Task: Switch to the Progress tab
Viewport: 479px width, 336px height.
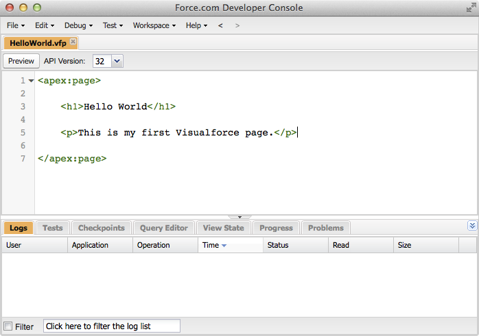Action: coord(276,228)
